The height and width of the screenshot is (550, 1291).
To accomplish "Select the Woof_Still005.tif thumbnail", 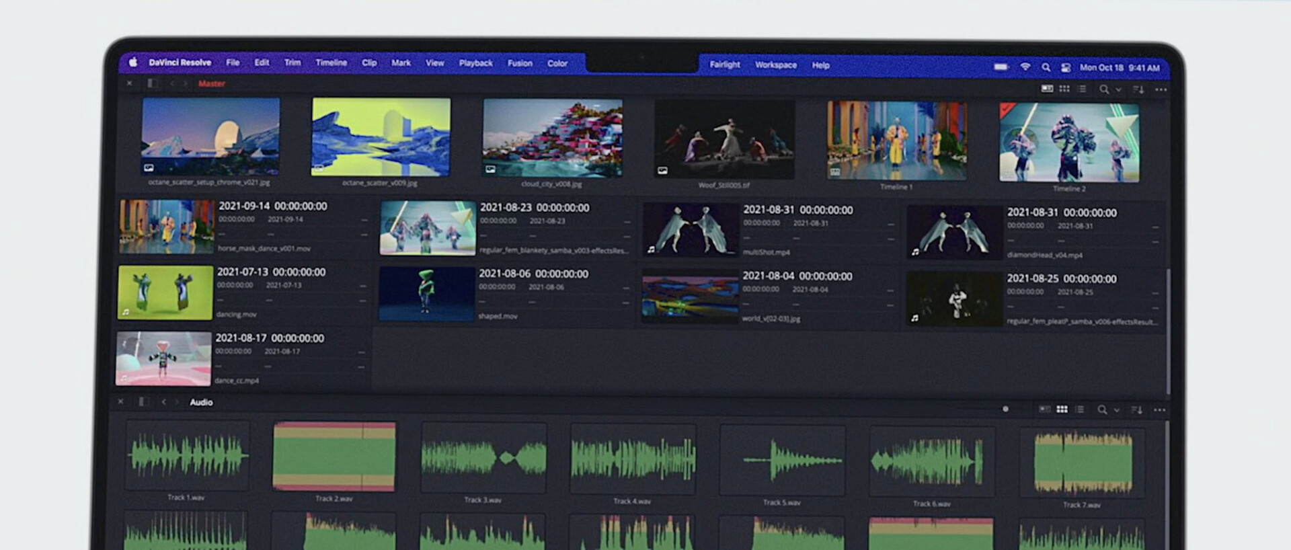I will (x=724, y=140).
